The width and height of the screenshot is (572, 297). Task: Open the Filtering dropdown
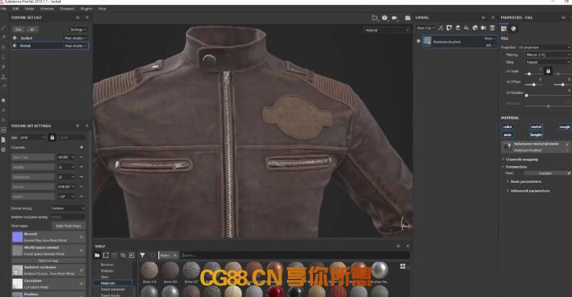(547, 55)
